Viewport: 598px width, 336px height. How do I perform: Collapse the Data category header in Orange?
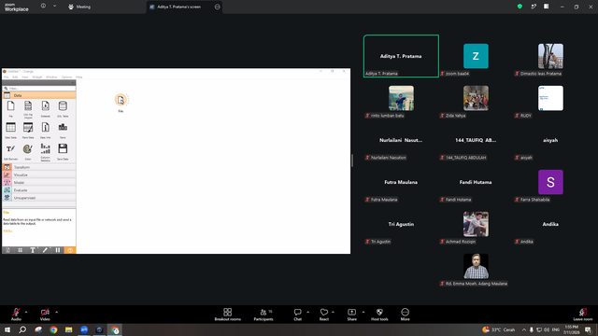click(x=39, y=95)
